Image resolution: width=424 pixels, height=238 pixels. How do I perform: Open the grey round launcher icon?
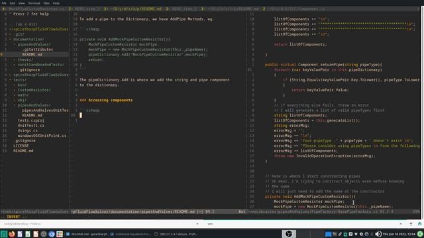pos(44,234)
